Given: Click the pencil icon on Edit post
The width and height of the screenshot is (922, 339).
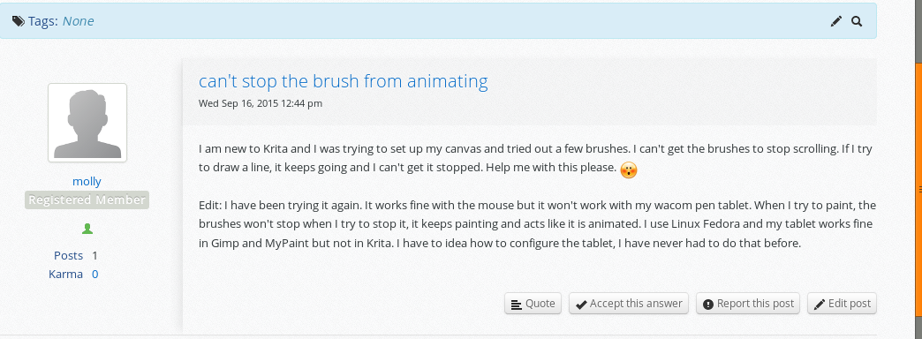Looking at the screenshot, I should (819, 305).
